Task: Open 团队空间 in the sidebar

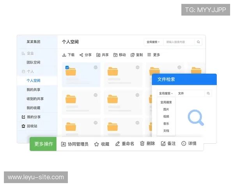Action: coord(34,62)
